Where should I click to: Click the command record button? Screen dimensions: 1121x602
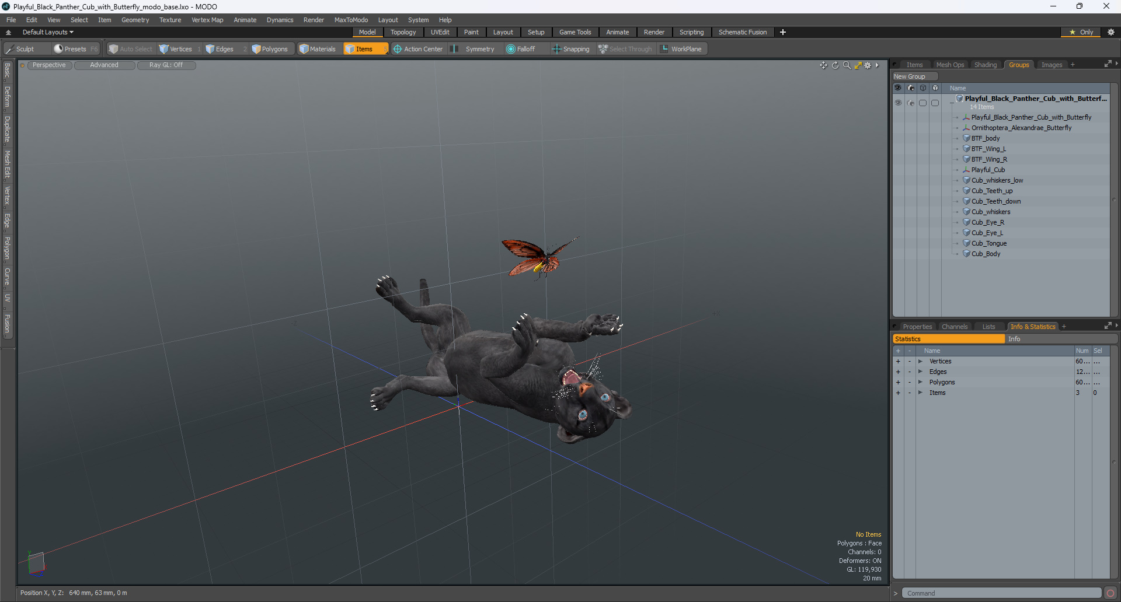(x=1110, y=593)
